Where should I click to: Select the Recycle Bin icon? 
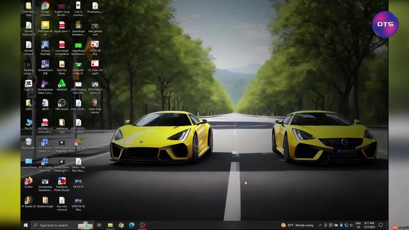(x=28, y=144)
